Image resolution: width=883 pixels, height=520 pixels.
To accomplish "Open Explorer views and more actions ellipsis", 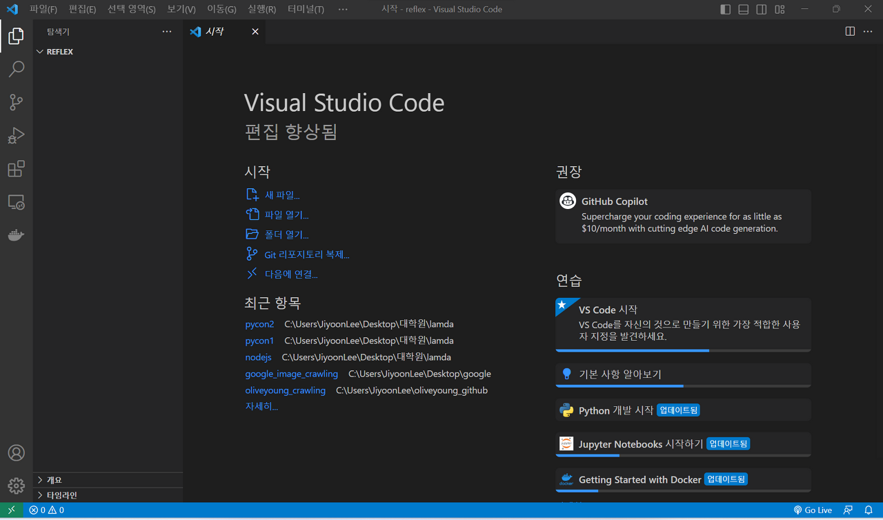I will 167,31.
